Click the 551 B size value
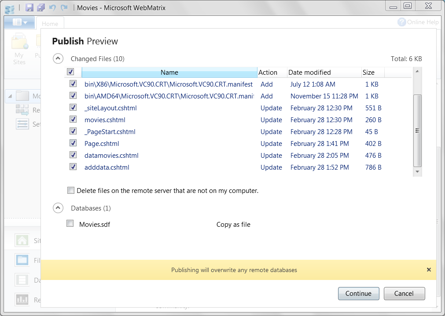This screenshot has width=445, height=316. click(373, 108)
